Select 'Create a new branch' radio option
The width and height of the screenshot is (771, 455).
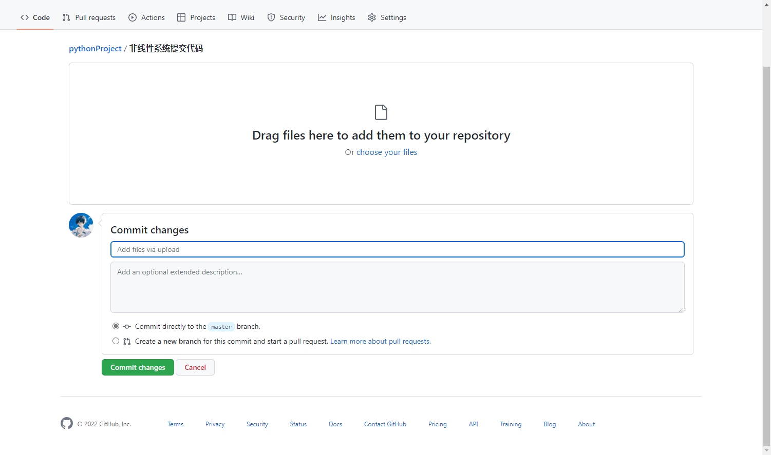click(116, 341)
